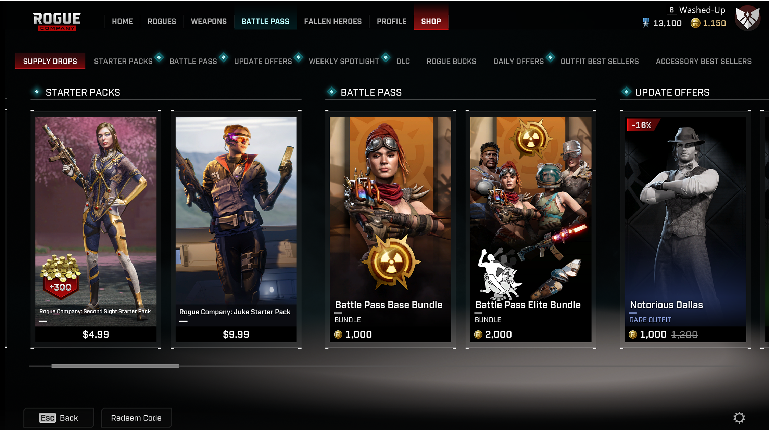Viewport: 769px width, 430px height.
Task: Click the gold Rogue Bucks coin icon
Action: [695, 23]
